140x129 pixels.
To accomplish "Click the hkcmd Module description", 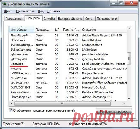I will click(91, 40).
